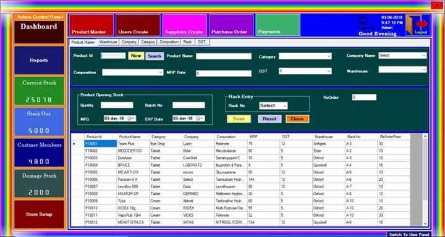Open the EXP.Date calendar picker

pos(200,118)
